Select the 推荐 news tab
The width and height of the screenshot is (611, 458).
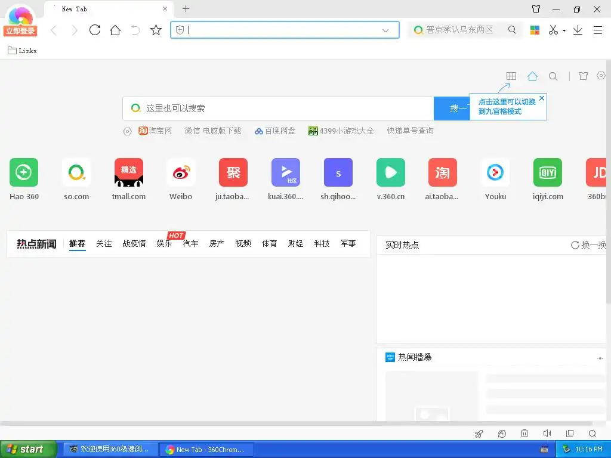pos(77,244)
